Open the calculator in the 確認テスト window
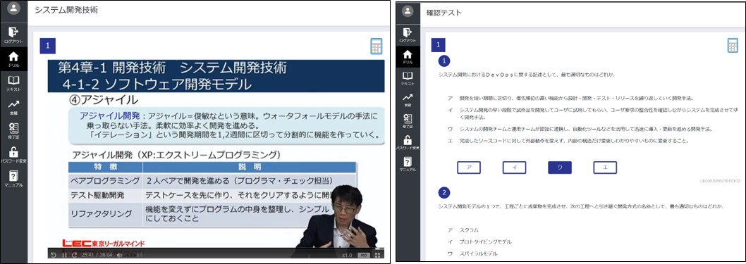 733,46
